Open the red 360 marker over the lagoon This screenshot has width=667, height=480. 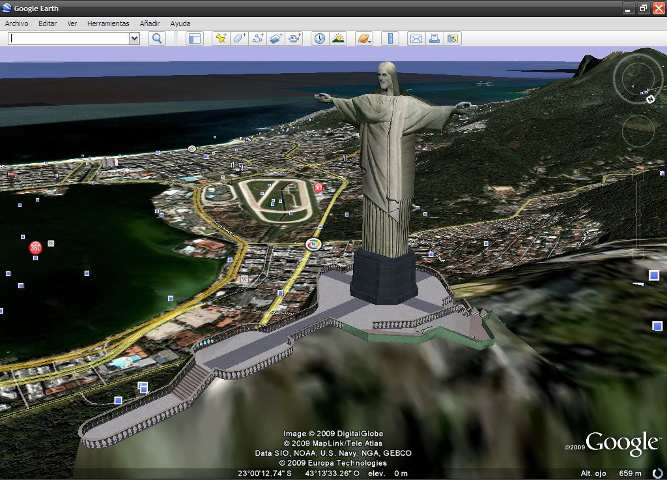pyautogui.click(x=35, y=247)
